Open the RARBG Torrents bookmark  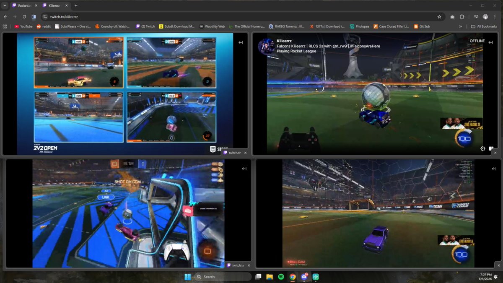(287, 26)
